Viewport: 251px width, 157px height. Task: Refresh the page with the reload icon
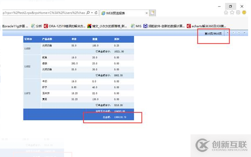[96, 13]
